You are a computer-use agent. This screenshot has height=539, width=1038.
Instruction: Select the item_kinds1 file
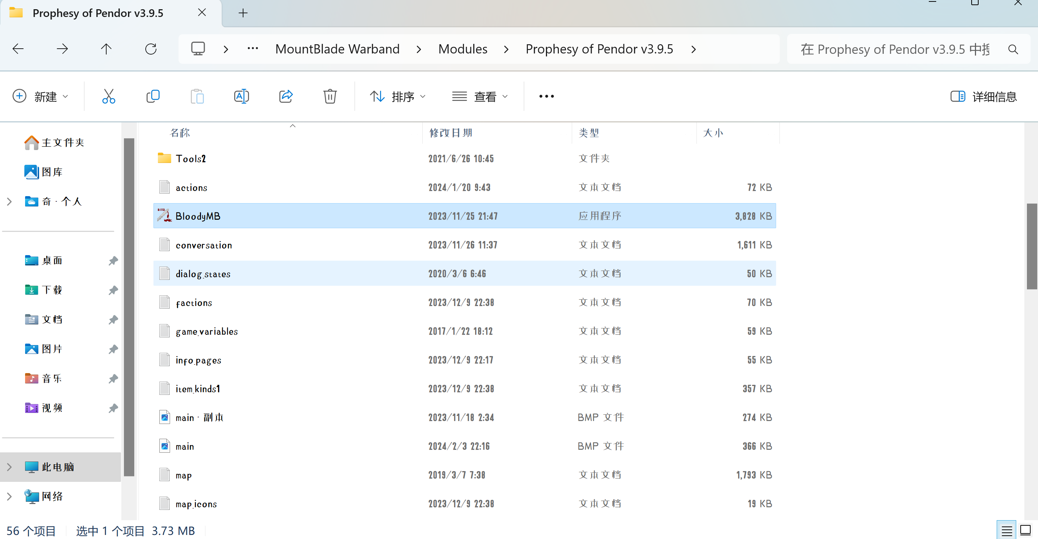[x=465, y=388]
